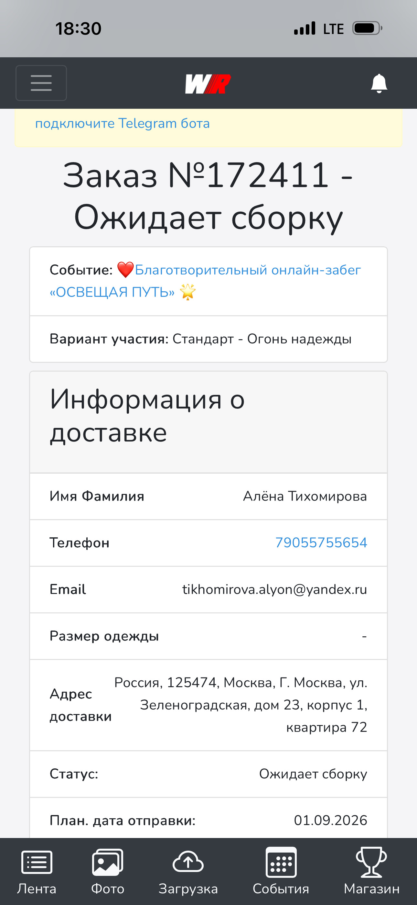417x905 pixels.
Task: Tap the WR logo
Action: click(x=208, y=84)
